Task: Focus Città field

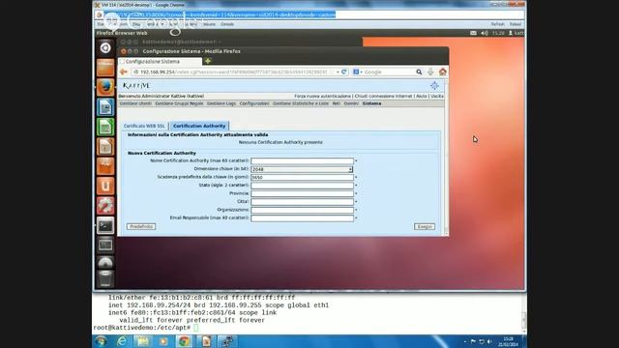Action: pyautogui.click(x=302, y=202)
